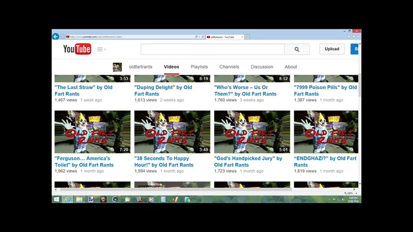Open the About tab
Image resolution: width=413 pixels, height=232 pixels.
click(x=291, y=67)
